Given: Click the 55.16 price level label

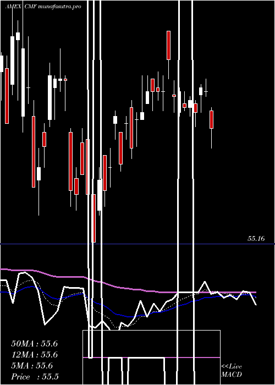Looking at the screenshot, I should (256, 238).
